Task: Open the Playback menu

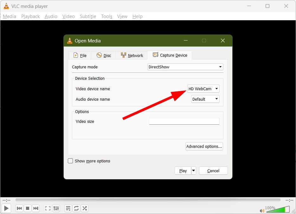Action: 30,16
